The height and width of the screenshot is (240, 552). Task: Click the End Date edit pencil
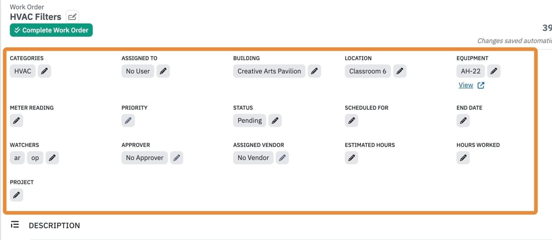463,120
